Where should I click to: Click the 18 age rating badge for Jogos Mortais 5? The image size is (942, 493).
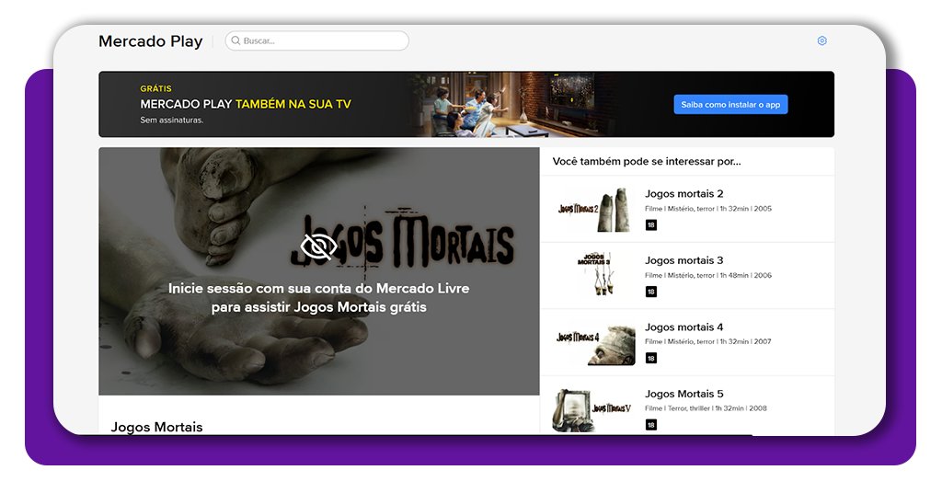[650, 425]
